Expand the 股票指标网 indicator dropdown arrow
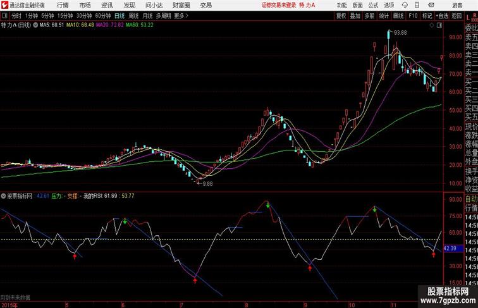This screenshot has height=308, width=478. point(3,196)
